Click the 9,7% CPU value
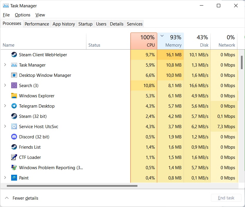 coord(150,55)
